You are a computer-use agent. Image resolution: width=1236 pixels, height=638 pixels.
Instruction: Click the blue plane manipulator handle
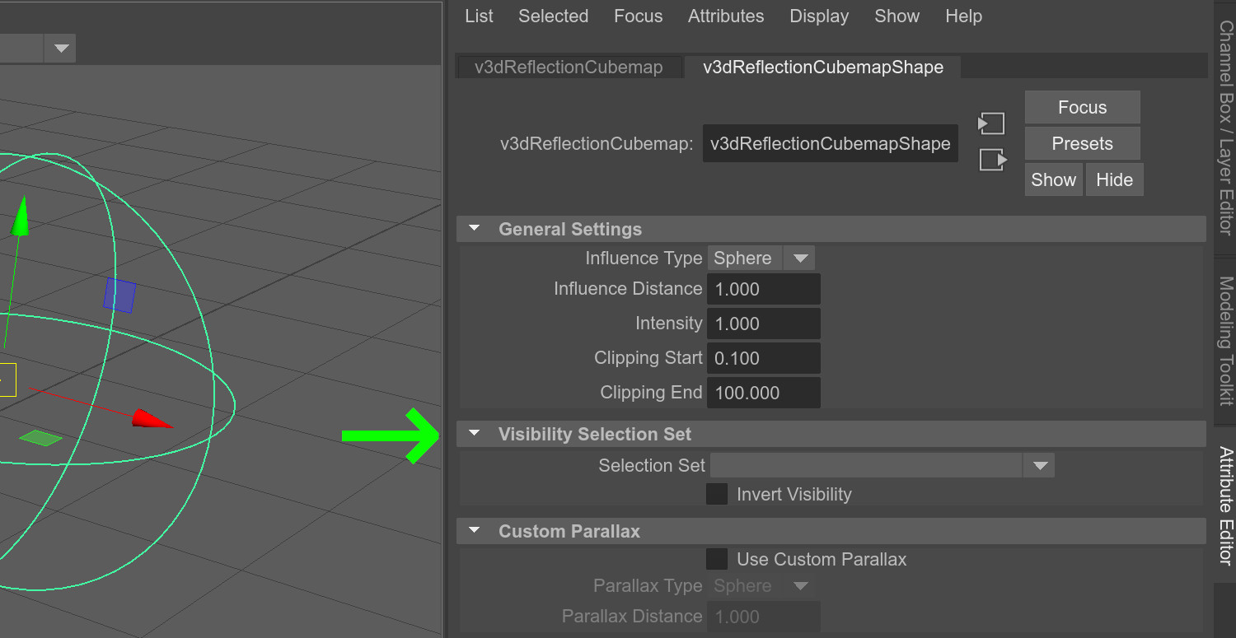point(119,296)
